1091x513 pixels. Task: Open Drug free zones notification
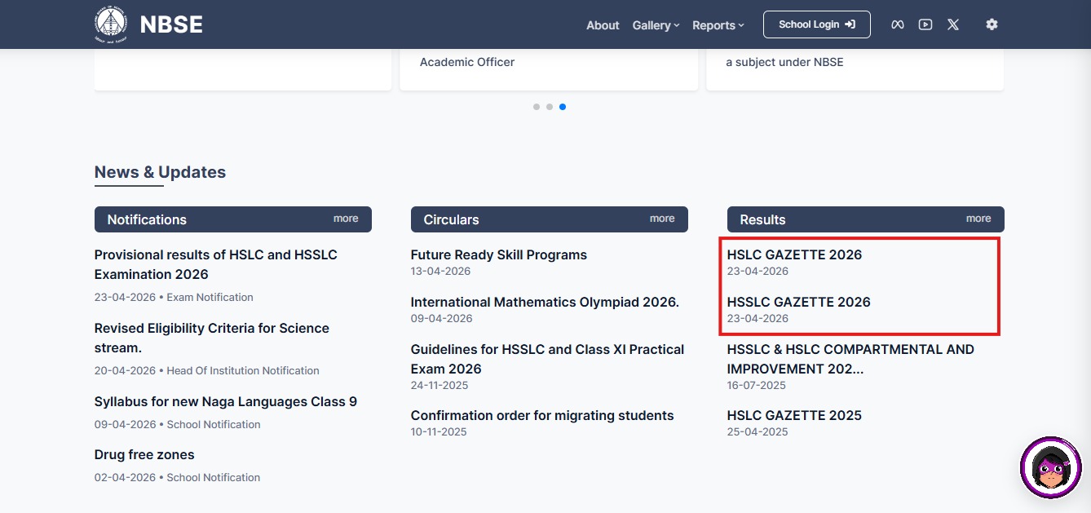click(x=144, y=454)
